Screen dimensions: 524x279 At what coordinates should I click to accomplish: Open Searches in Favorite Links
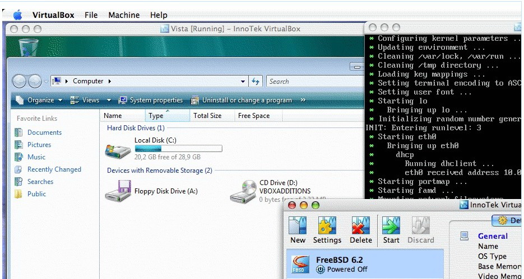click(40, 182)
